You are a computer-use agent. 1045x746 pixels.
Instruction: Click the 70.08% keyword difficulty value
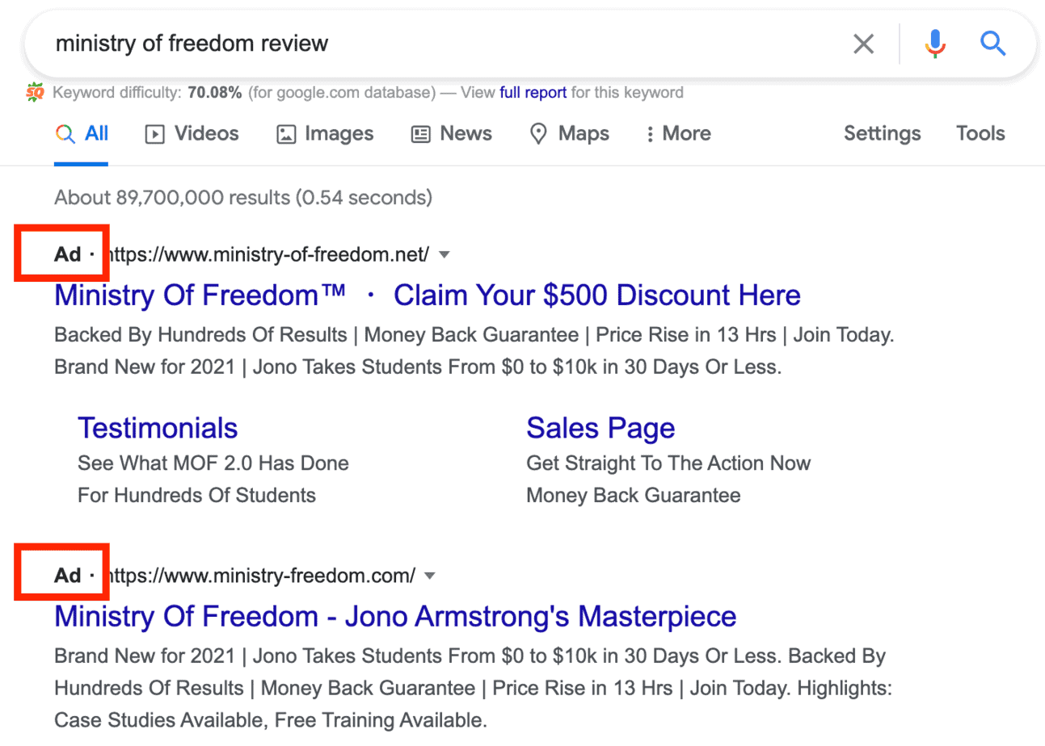click(x=215, y=93)
